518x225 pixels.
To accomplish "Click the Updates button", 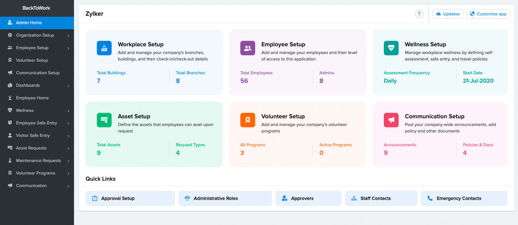I will click(448, 14).
